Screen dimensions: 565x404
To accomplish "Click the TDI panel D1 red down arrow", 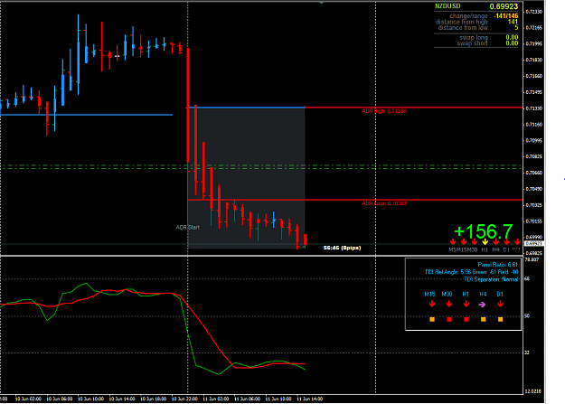I will coord(500,305).
